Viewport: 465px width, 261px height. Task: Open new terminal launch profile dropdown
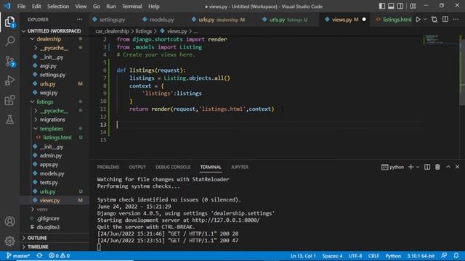(x=418, y=167)
